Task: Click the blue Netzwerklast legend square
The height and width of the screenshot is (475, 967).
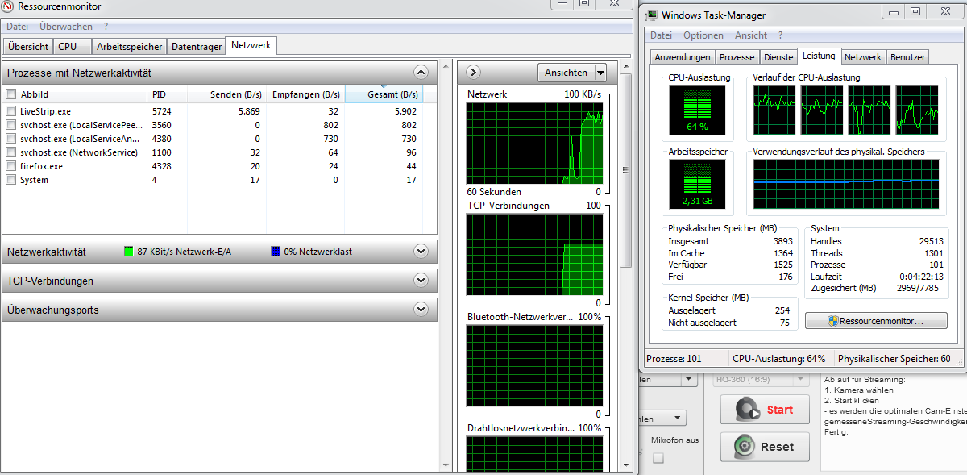Action: click(x=276, y=252)
